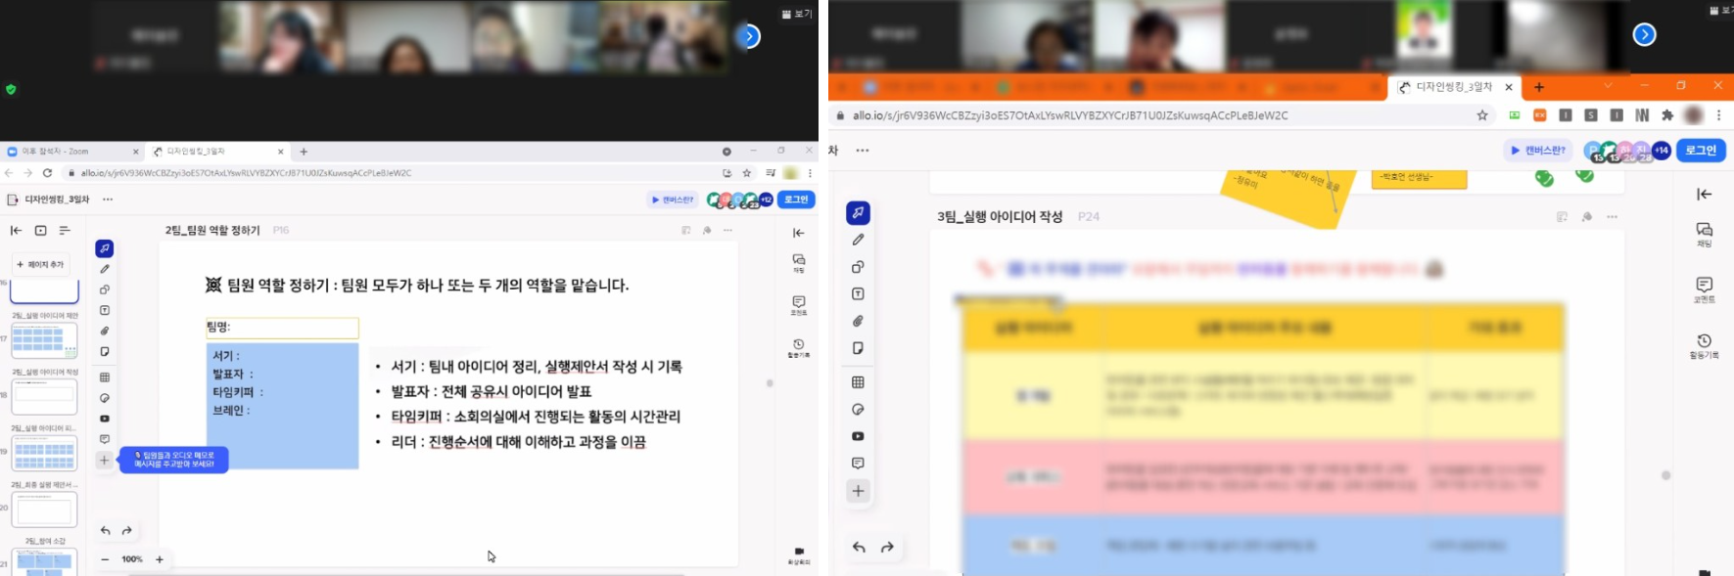Select the pointer tool in left canvas toolbar
The width and height of the screenshot is (1734, 576).
click(105, 248)
